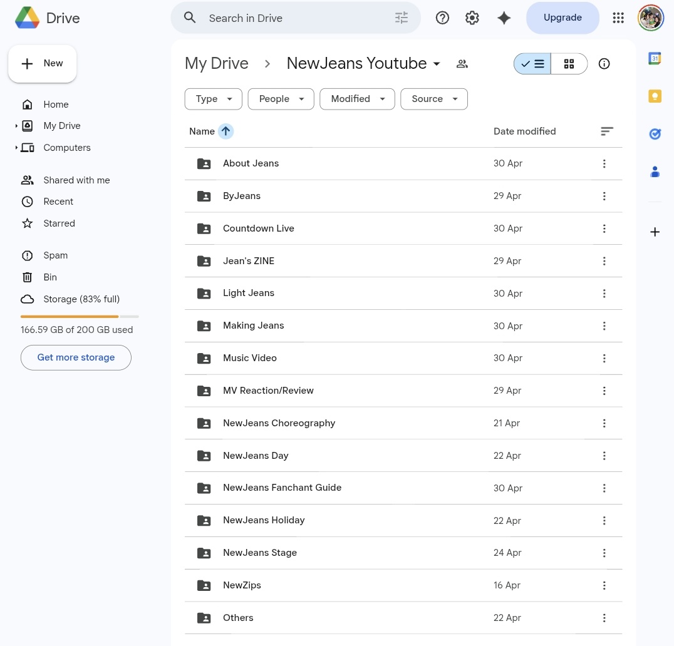Select the NewJeans Day folder
The width and height of the screenshot is (674, 646).
(x=403, y=456)
